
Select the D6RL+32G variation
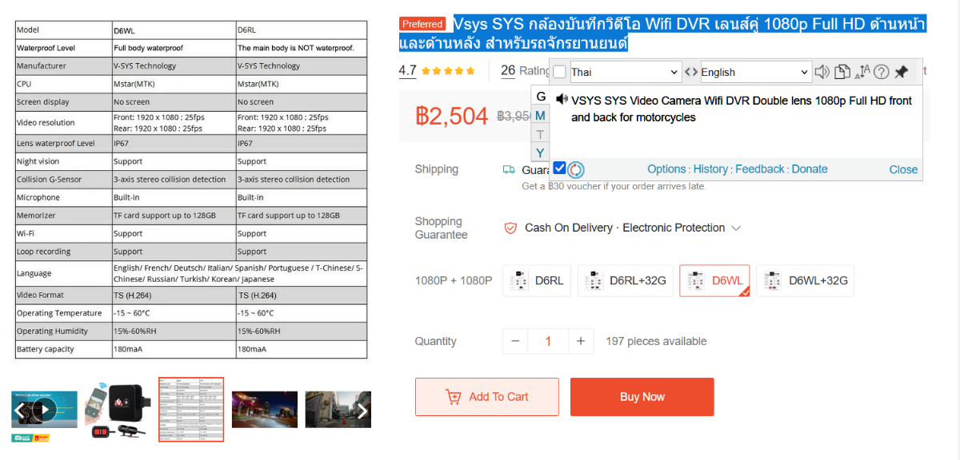(x=626, y=281)
